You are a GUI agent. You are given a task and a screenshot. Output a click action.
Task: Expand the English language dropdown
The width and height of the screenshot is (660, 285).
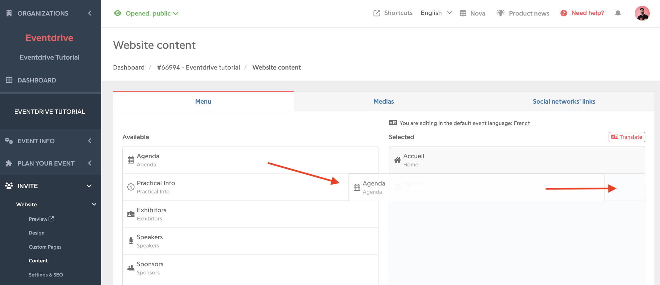(x=436, y=13)
